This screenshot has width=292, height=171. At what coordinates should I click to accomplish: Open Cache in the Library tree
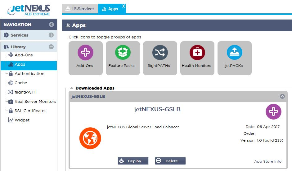21,83
